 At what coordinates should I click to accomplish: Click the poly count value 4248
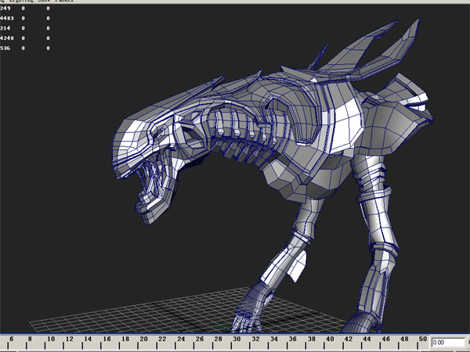pyautogui.click(x=7, y=38)
